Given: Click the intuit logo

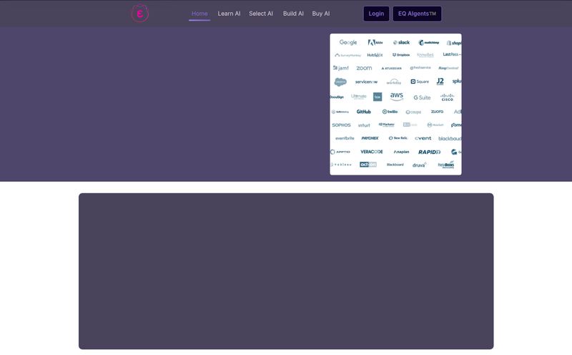Looking at the screenshot, I should (364, 125).
